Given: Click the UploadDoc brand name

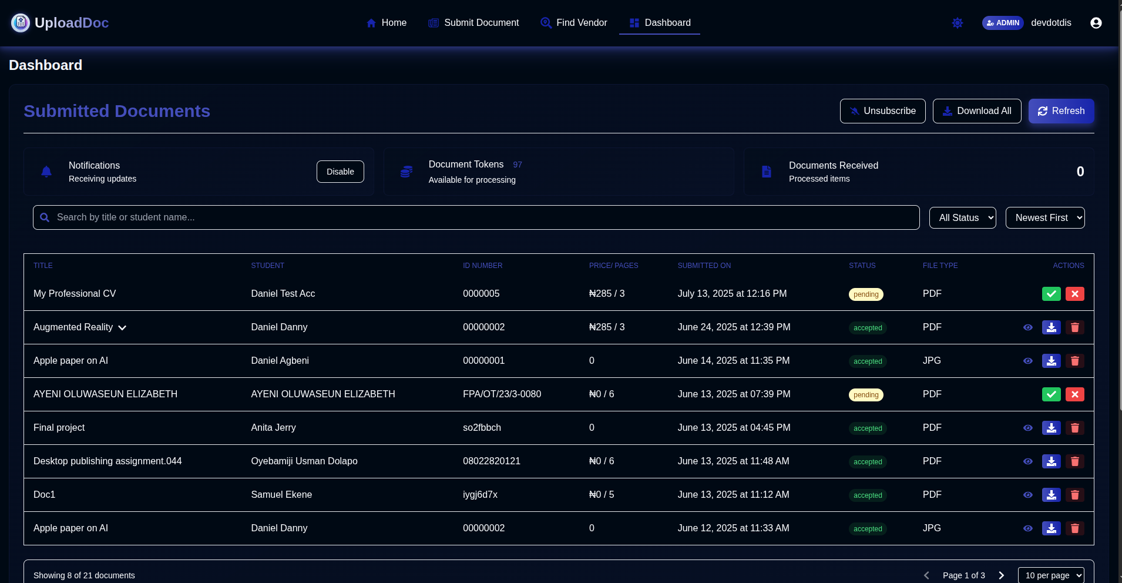Looking at the screenshot, I should click(x=72, y=23).
